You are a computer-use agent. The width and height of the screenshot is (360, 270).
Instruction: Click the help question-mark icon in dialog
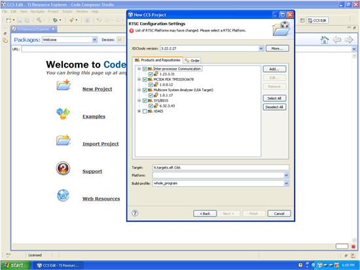135,213
